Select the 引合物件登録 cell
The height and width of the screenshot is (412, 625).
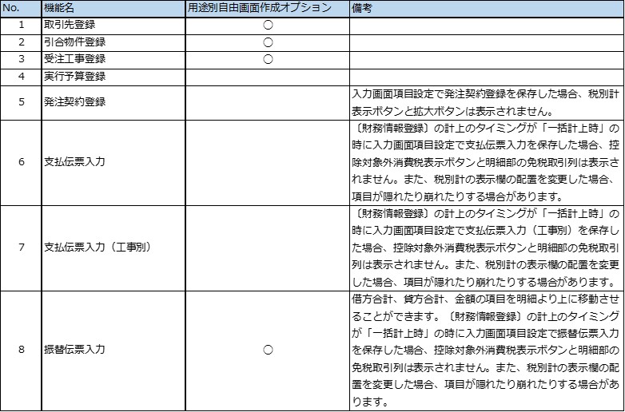pos(74,42)
